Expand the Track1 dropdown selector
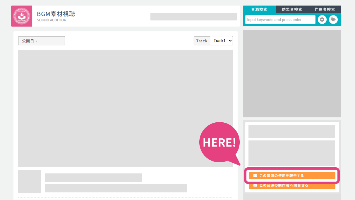355x200 pixels. [221, 41]
